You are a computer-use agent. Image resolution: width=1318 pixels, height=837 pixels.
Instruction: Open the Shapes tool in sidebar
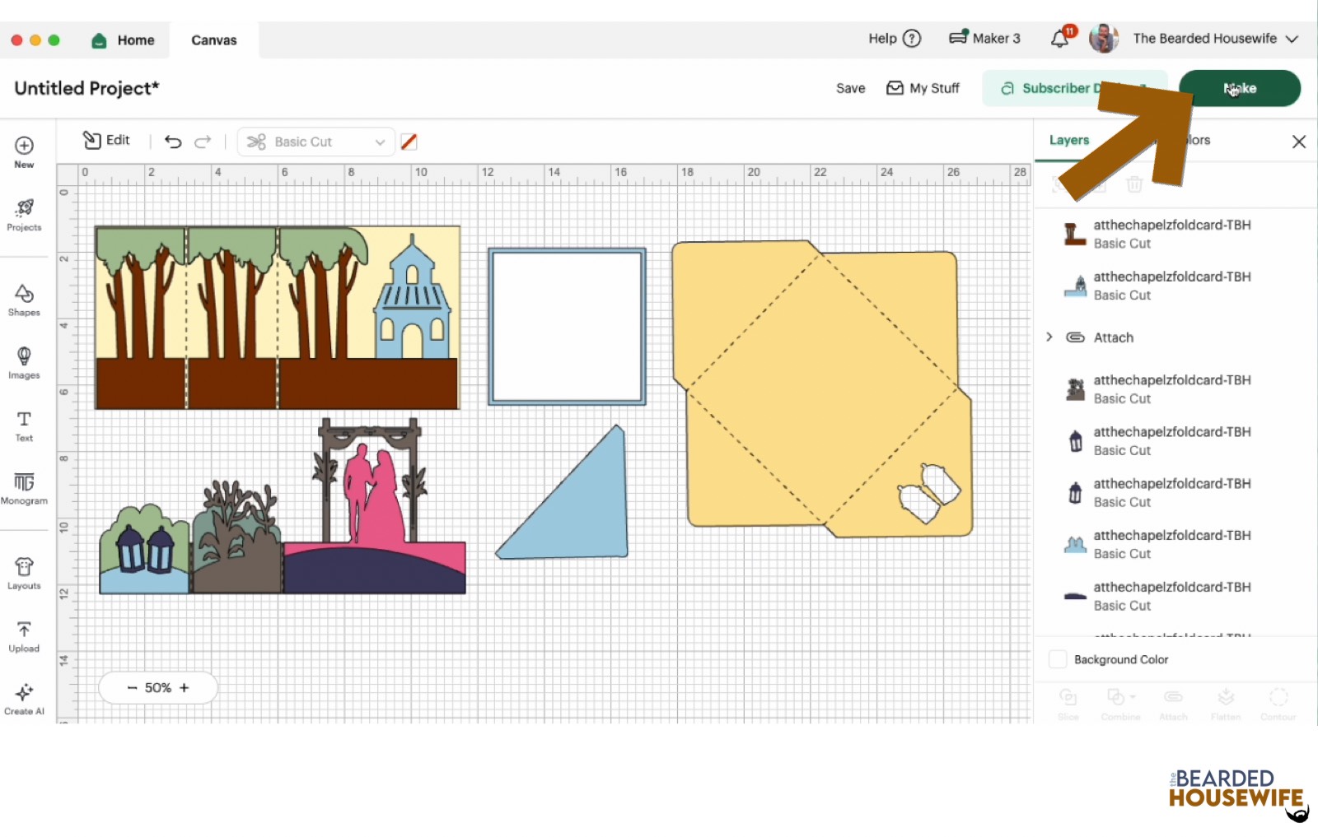[x=24, y=300]
